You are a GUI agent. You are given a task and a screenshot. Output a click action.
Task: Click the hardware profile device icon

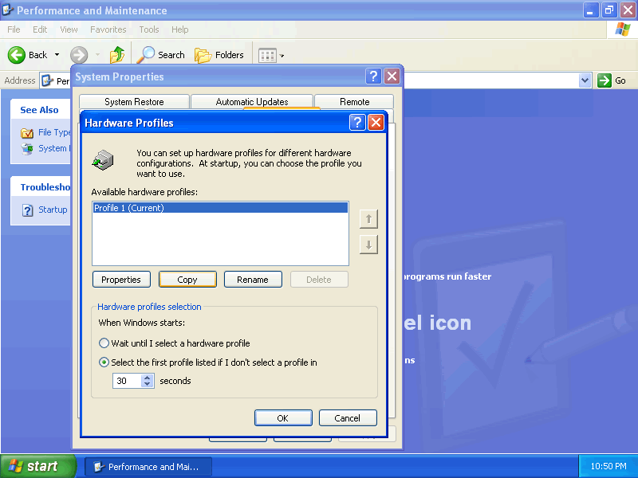click(103, 160)
